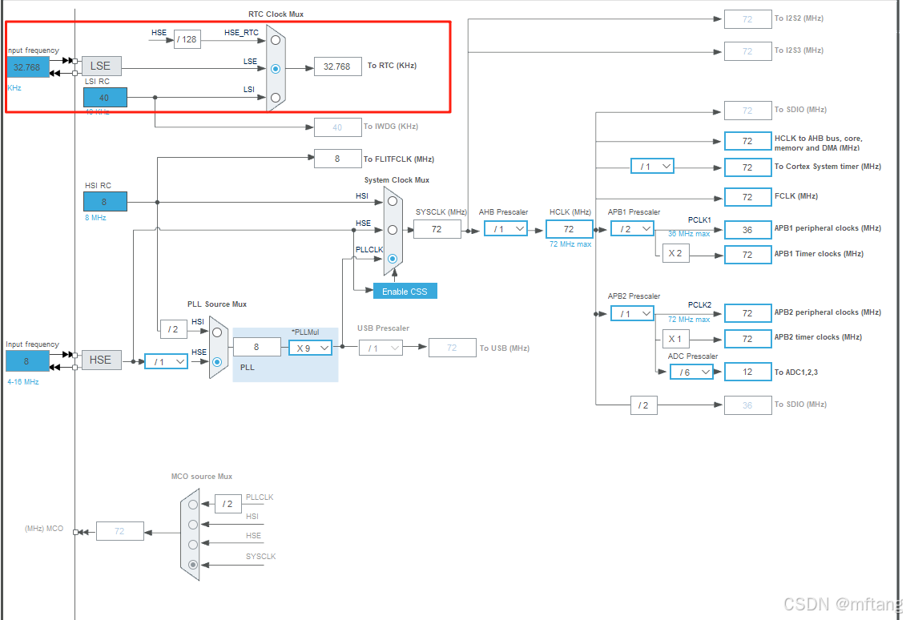This screenshot has height=620, width=906.
Task: Select SYSCLK in the MCO source Mux
Action: [192, 564]
